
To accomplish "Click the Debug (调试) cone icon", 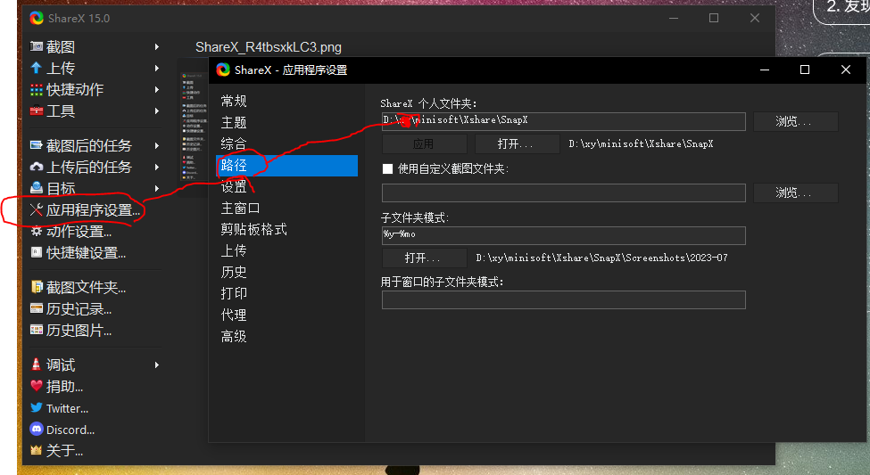I will point(36,364).
